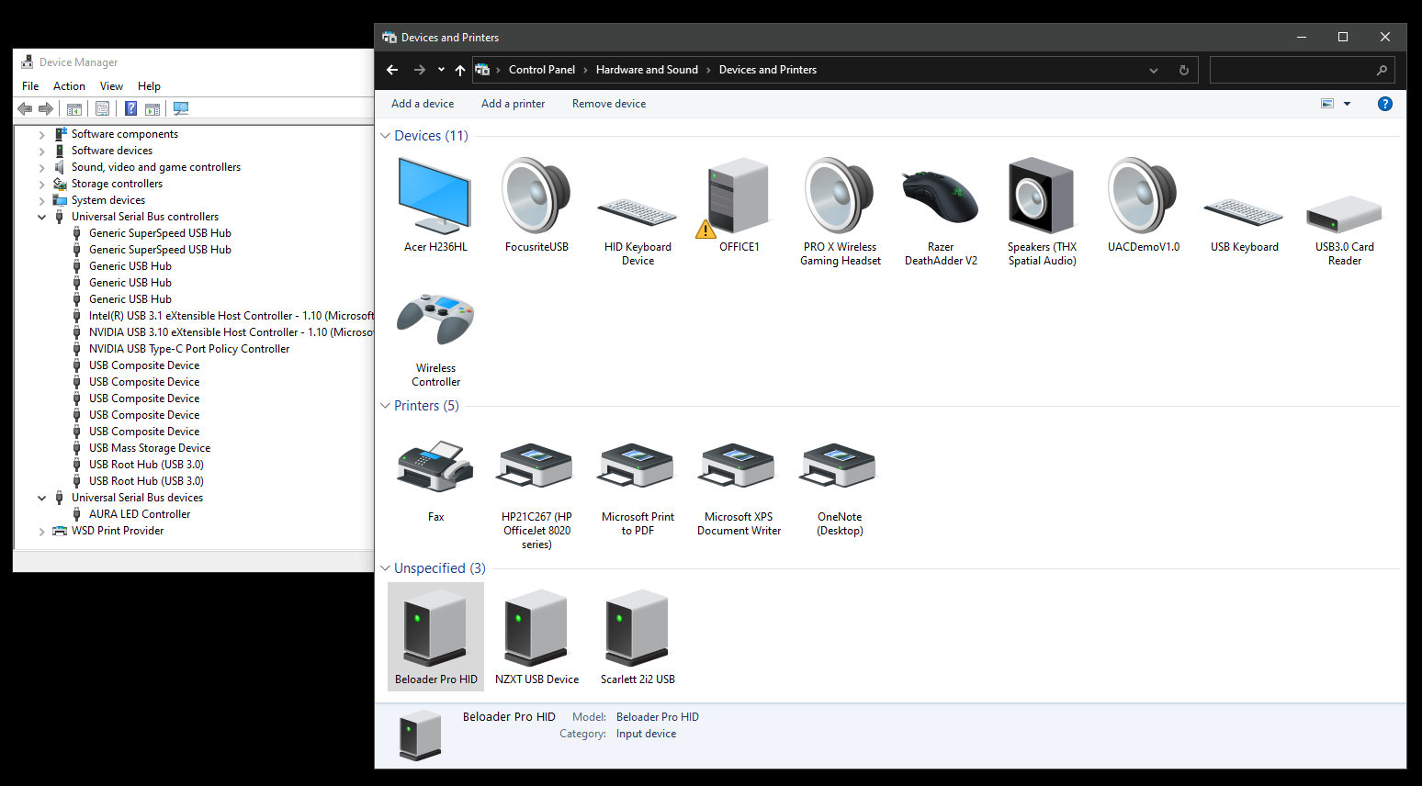Click Remove device in the command bar
1422x786 pixels.
click(x=608, y=104)
